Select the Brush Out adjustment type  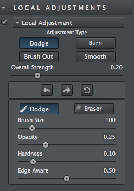tap(39, 57)
